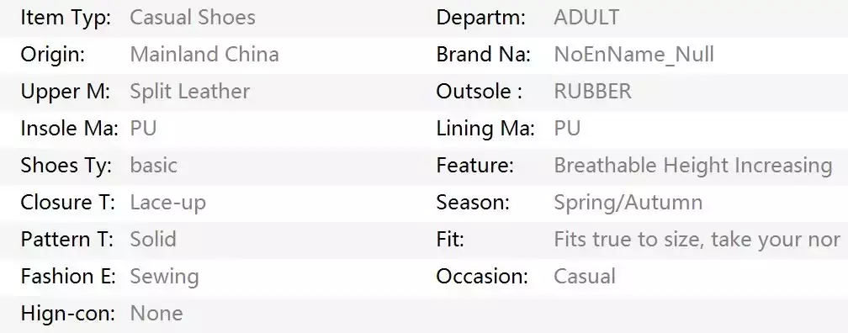This screenshot has width=848, height=333.
Task: Click the Breathable Height Increasing feature text
Action: point(693,166)
